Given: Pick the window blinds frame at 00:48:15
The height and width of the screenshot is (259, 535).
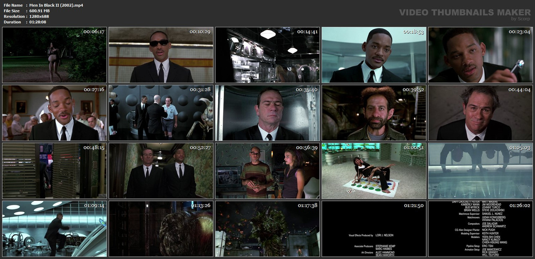Looking at the screenshot, I should coord(54,171).
